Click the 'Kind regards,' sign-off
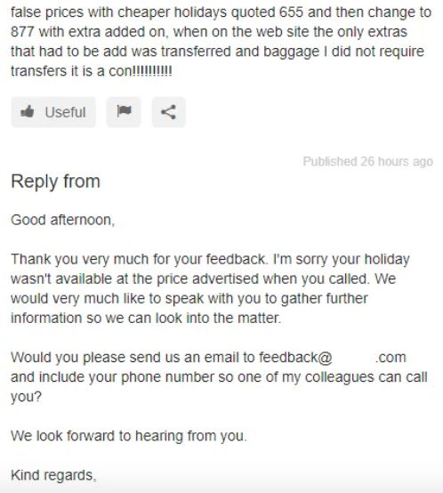The image size is (443, 493). [53, 475]
